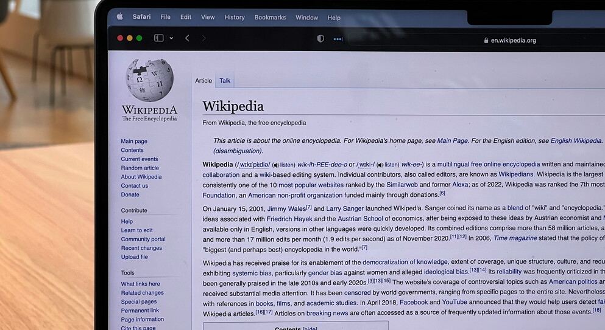Open the democratization of knowledge link
Screen dimensions: 605x330
405,262
